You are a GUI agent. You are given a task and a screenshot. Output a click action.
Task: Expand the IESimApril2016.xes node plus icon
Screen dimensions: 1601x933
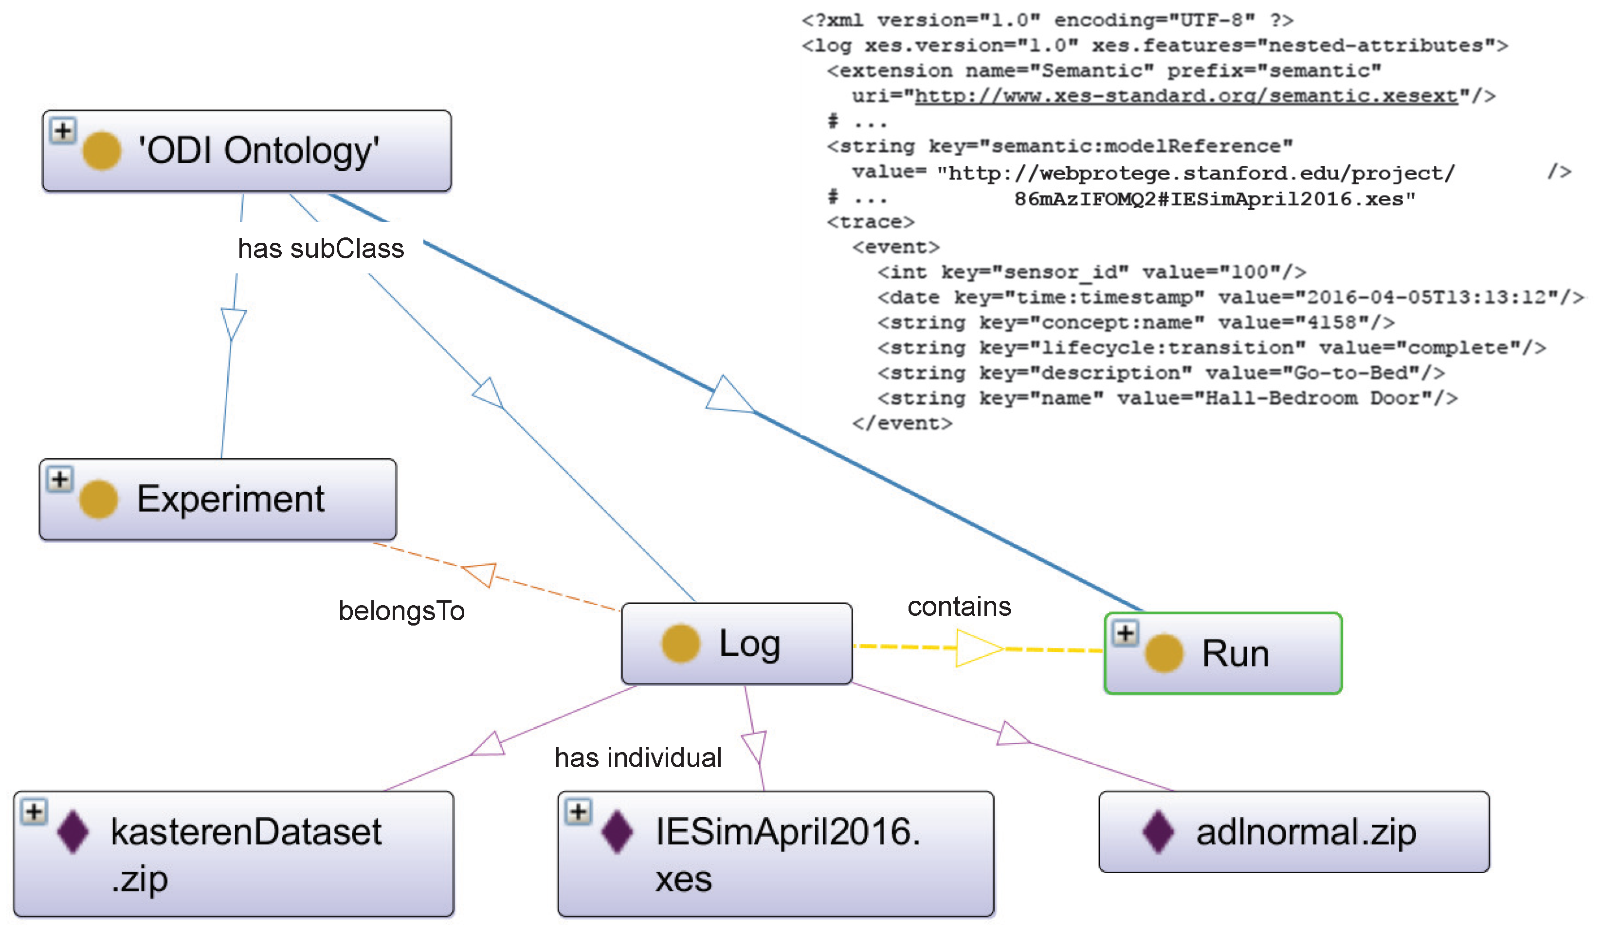579,812
